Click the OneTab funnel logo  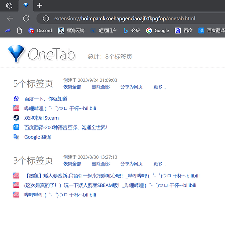pyautogui.click(x=16, y=53)
